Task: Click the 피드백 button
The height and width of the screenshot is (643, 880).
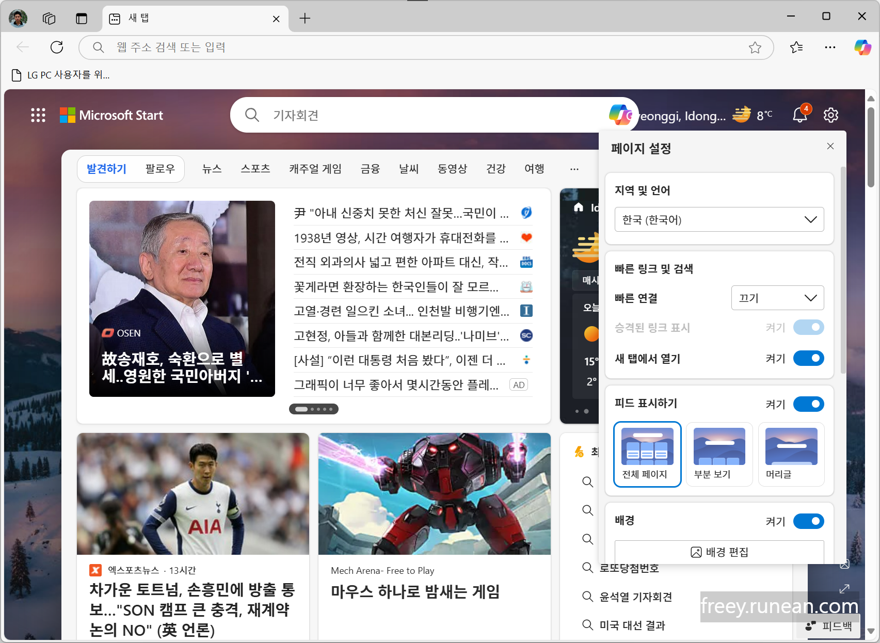Action: 829,626
